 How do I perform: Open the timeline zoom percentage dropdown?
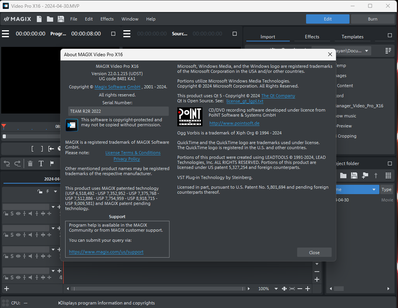276,289
